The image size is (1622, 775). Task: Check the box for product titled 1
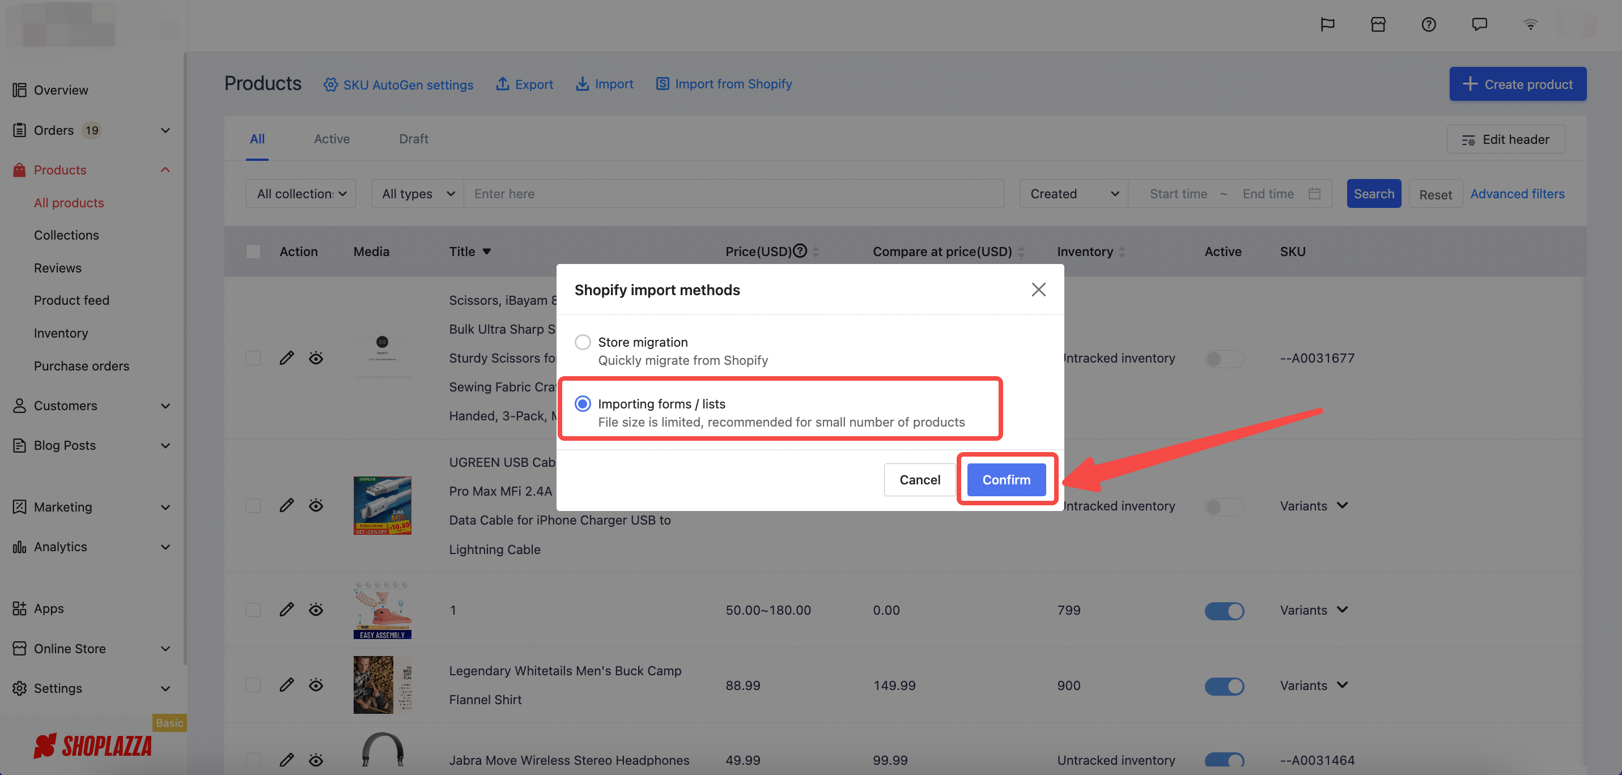click(x=253, y=610)
